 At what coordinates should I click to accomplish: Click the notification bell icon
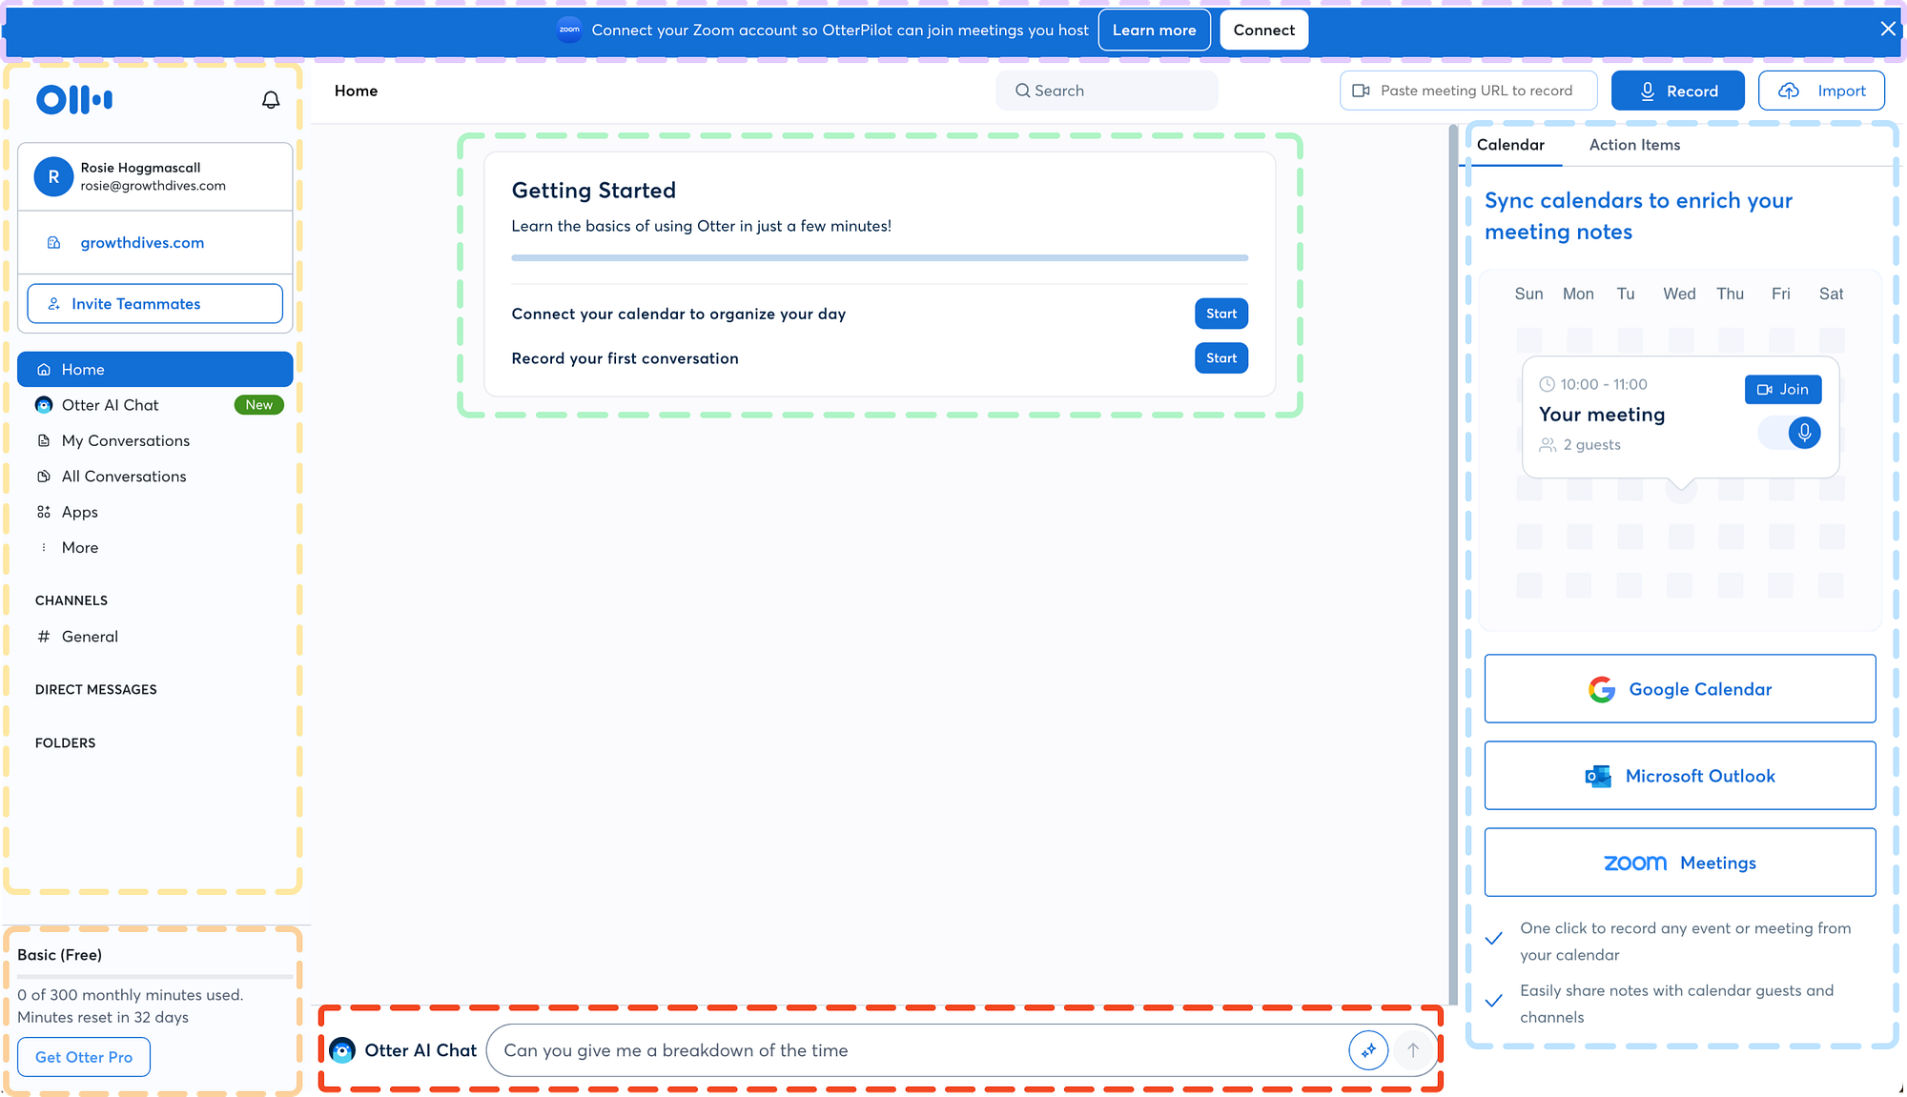pyautogui.click(x=271, y=100)
